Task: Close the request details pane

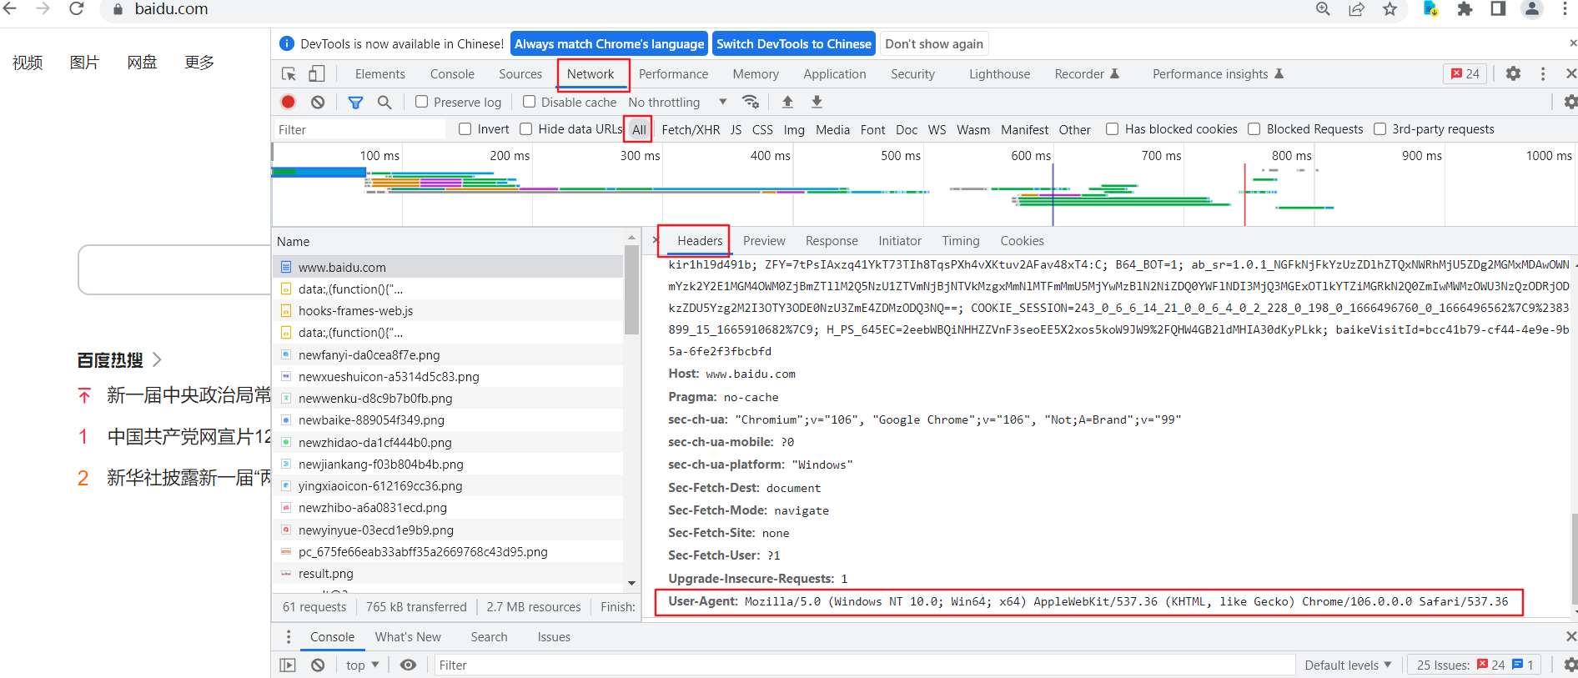Action: point(656,240)
